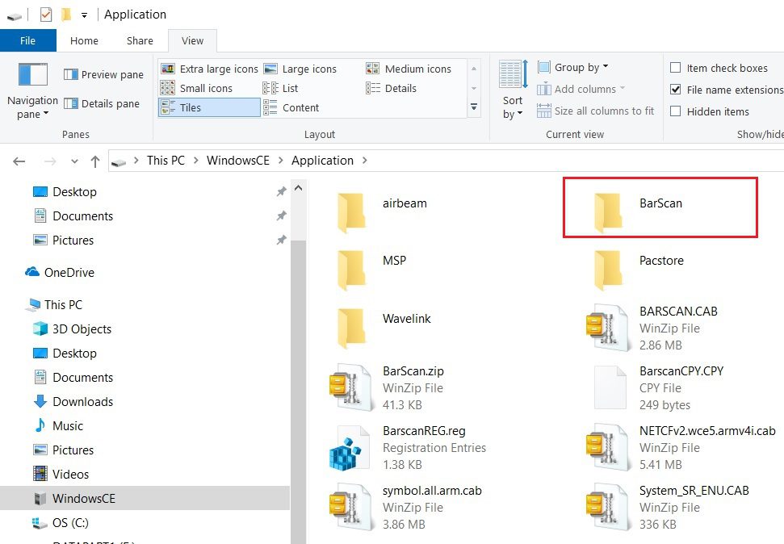Viewport: 784px width, 544px height.
Task: Open OneDrive in navigation pane
Action: pyautogui.click(x=60, y=272)
